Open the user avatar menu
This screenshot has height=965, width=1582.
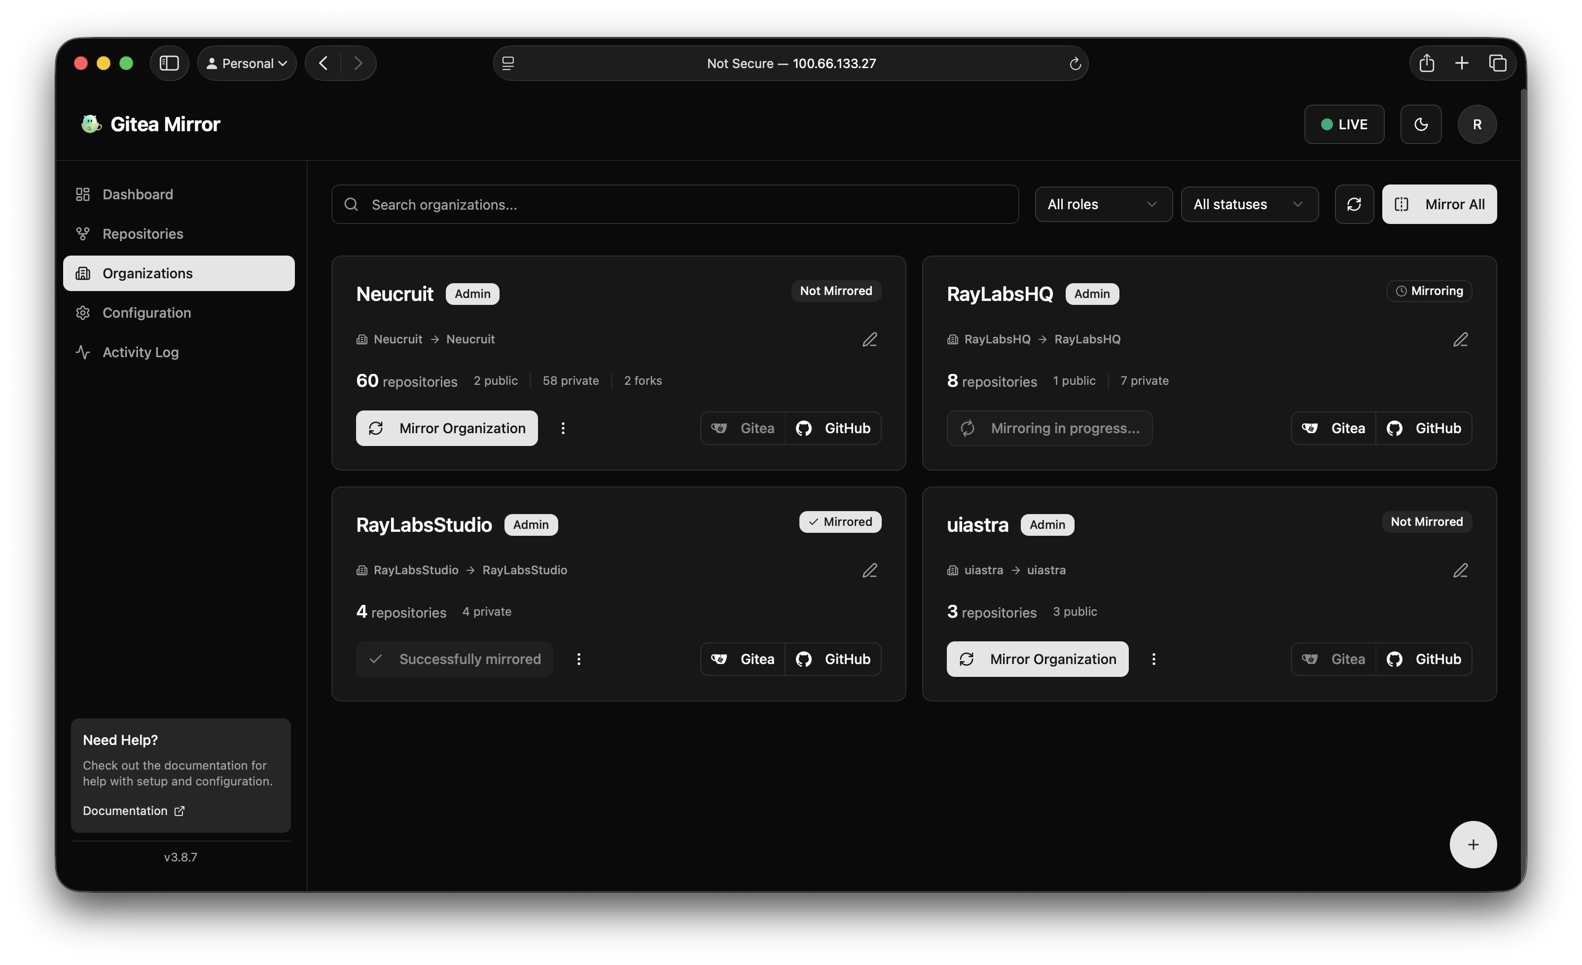pos(1476,124)
